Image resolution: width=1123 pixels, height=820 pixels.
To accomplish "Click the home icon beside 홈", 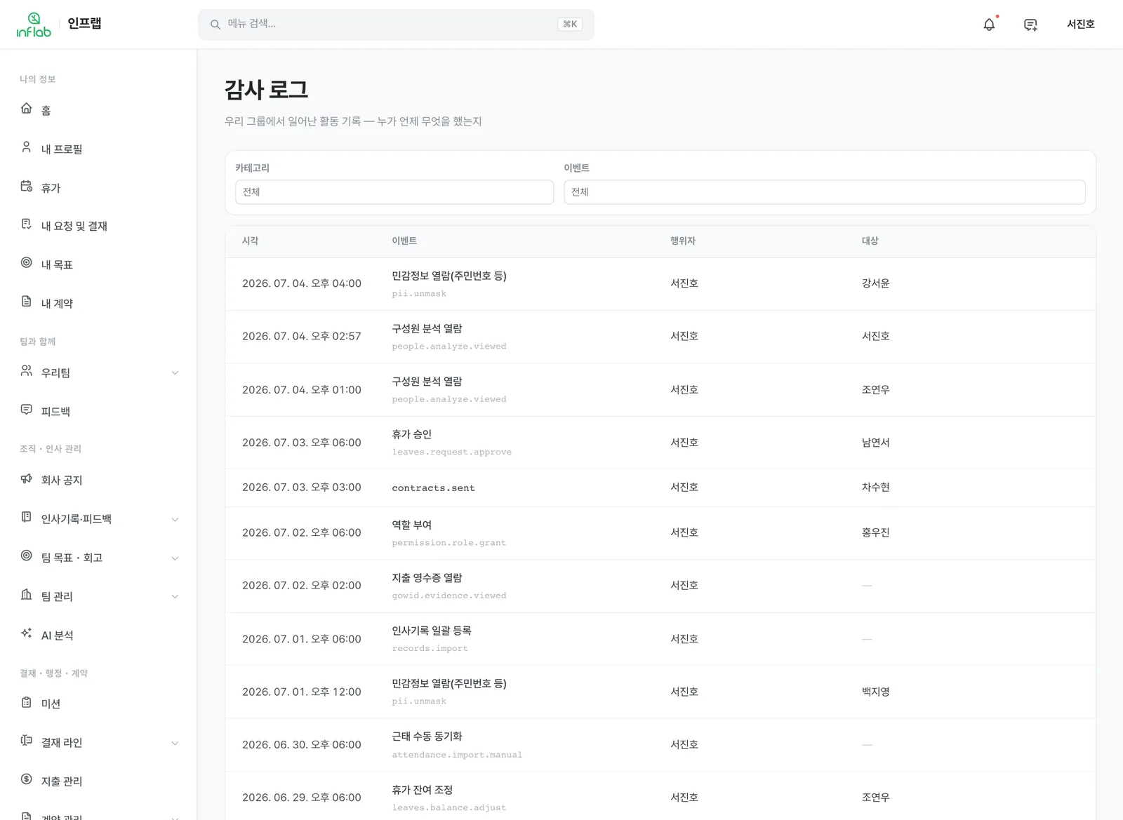I will (27, 109).
